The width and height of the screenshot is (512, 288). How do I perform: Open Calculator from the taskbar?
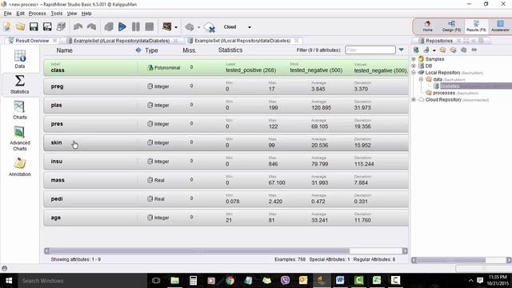pyautogui.click(x=193, y=281)
